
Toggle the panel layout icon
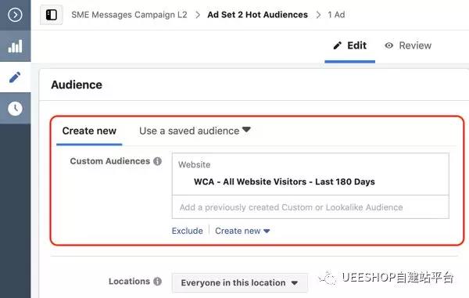click(52, 15)
